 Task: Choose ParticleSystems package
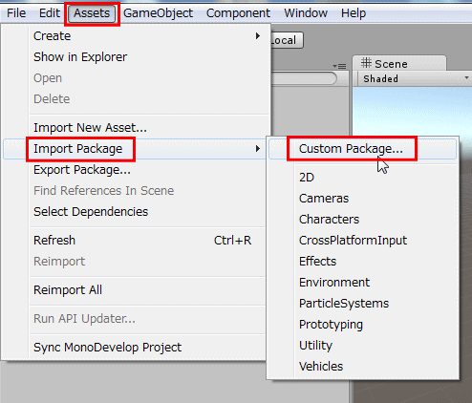coord(344,304)
